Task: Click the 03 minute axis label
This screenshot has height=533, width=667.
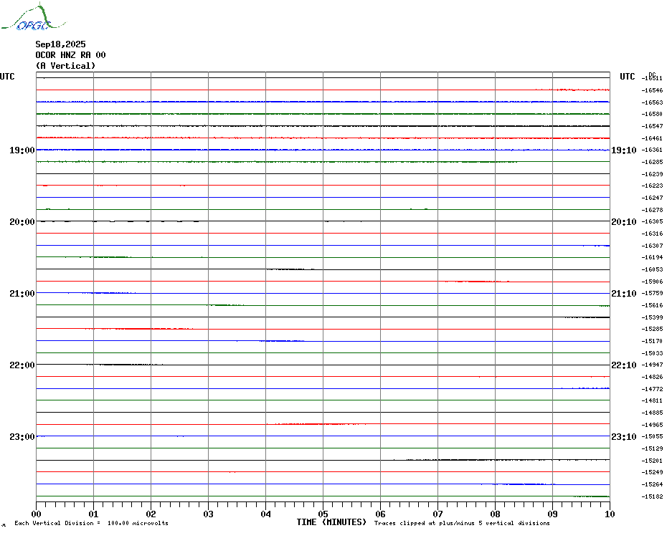Action: (x=209, y=514)
